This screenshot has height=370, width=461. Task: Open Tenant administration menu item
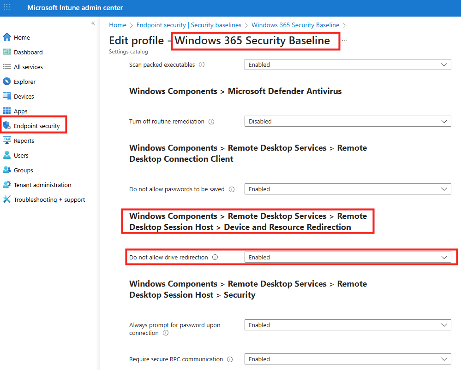point(42,185)
